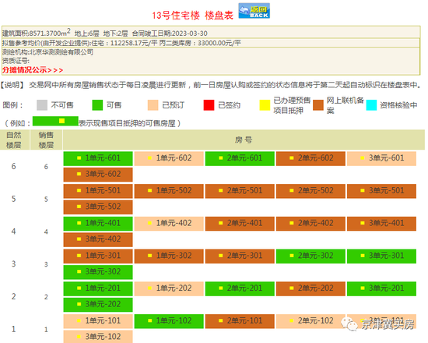Click the WeChat logo watermark icon
Image resolution: width=428 pixels, height=343 pixels.
349,324
